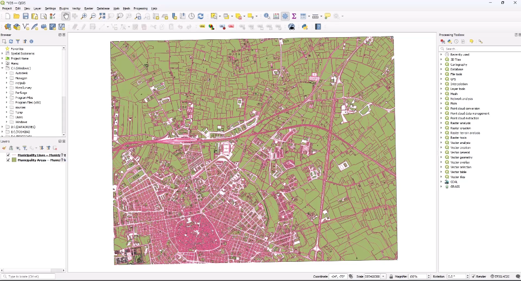This screenshot has width=521, height=281.
Task: Click the Refresh map icon in toolbar
Action: (201, 16)
